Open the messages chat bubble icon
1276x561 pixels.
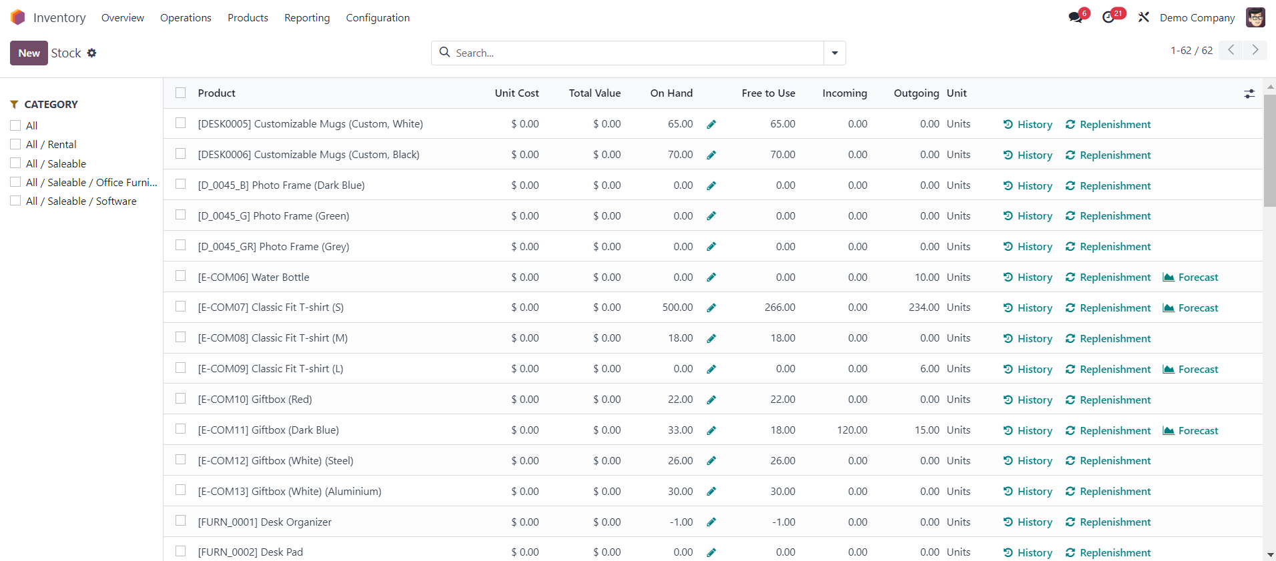pyautogui.click(x=1075, y=17)
